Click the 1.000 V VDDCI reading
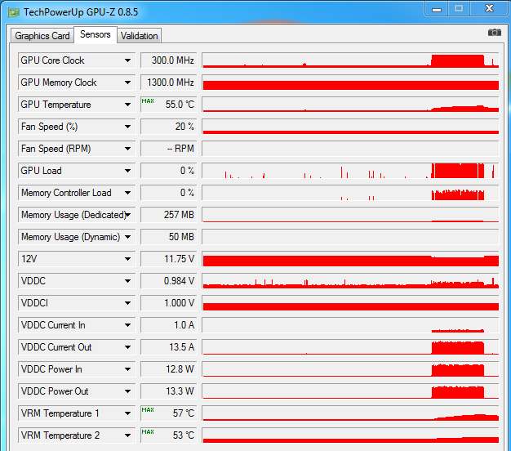 169,303
